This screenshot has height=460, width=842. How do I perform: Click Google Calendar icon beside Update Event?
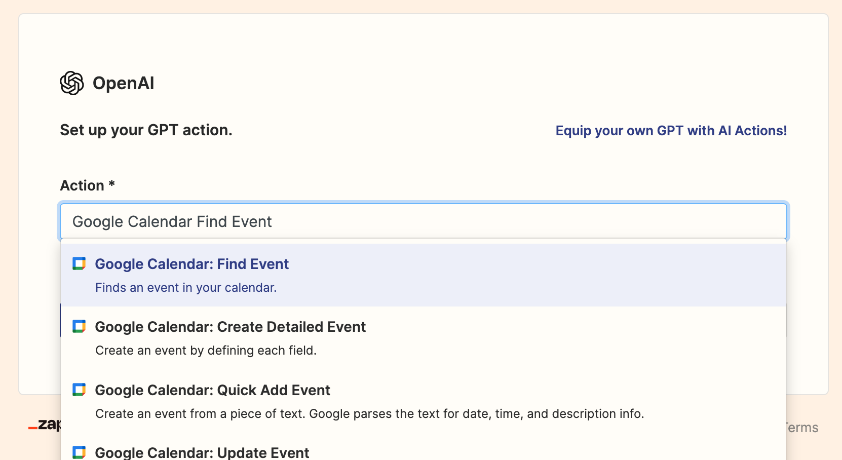(79, 452)
